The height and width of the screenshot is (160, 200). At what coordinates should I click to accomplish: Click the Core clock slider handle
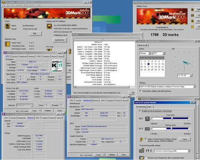[x=172, y=118]
